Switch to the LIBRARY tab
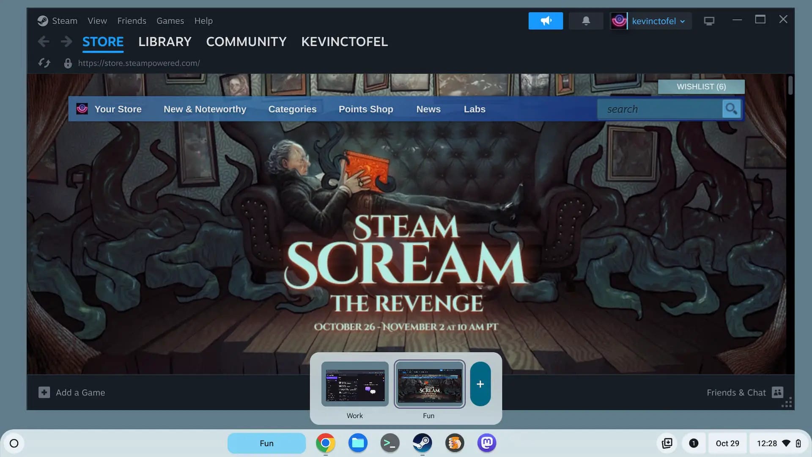 click(165, 42)
